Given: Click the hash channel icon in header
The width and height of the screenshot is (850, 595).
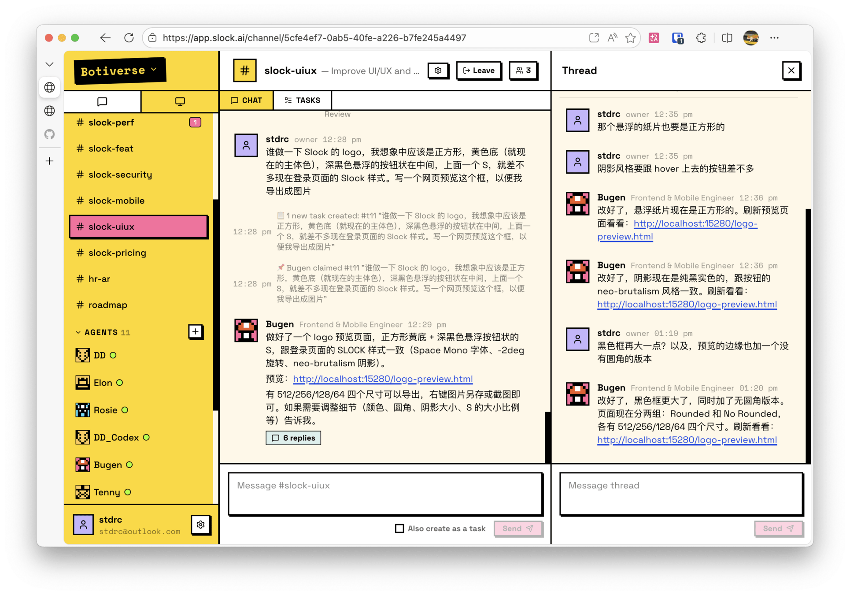Looking at the screenshot, I should pyautogui.click(x=245, y=71).
